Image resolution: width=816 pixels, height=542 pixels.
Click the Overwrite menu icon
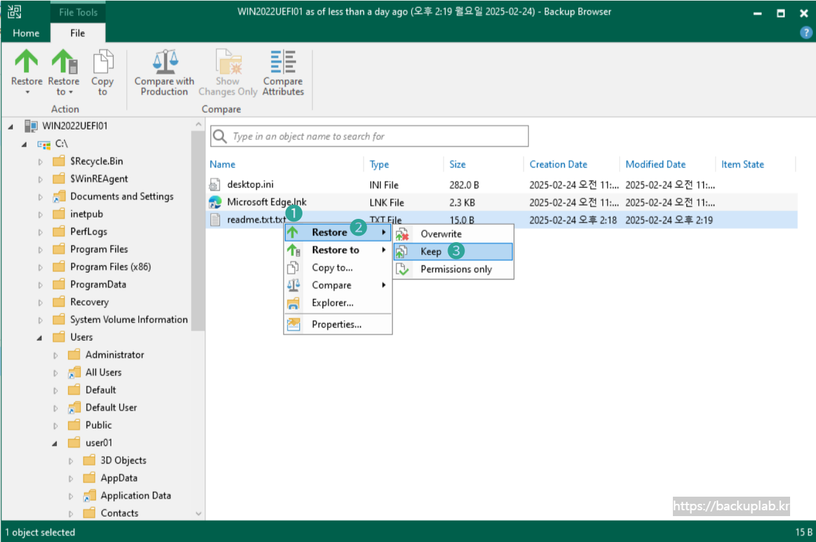pyautogui.click(x=403, y=234)
